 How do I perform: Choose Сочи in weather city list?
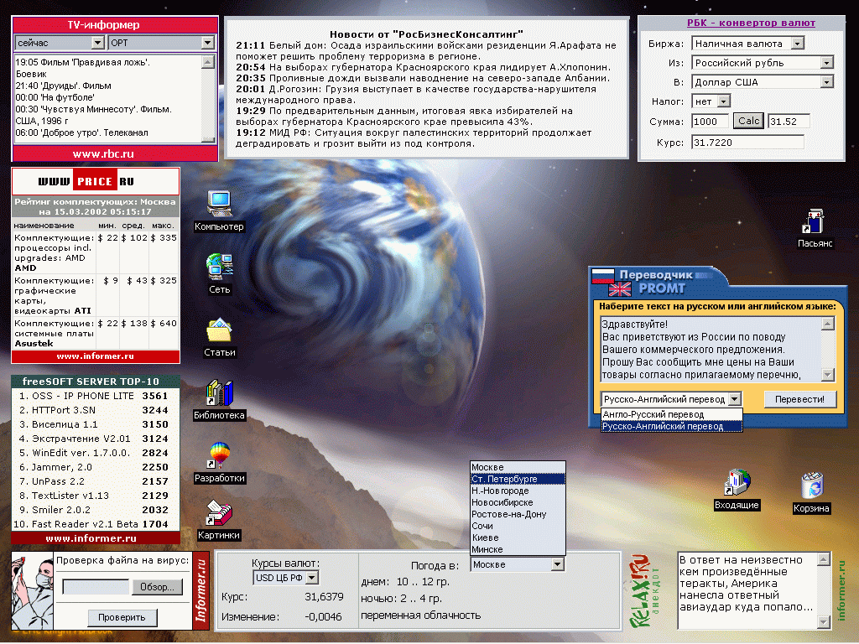coord(518,526)
